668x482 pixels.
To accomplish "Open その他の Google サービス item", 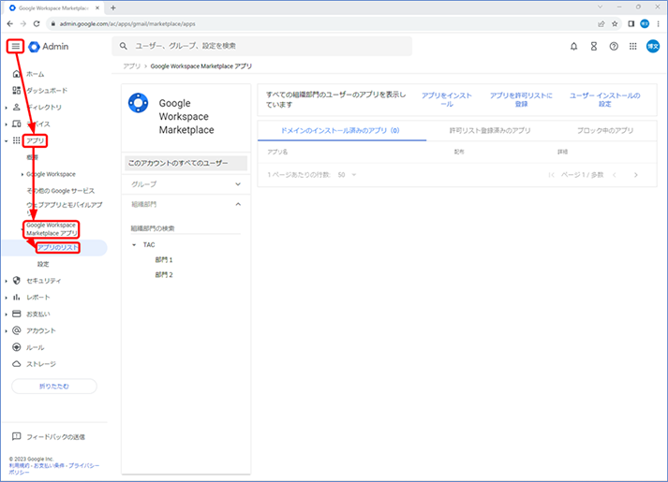I will tap(61, 191).
